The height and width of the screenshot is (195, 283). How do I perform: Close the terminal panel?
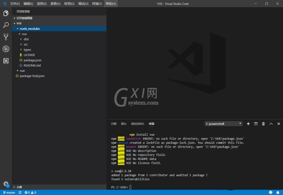click(278, 124)
